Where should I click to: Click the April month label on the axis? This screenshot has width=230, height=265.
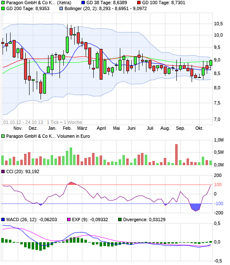click(101, 128)
